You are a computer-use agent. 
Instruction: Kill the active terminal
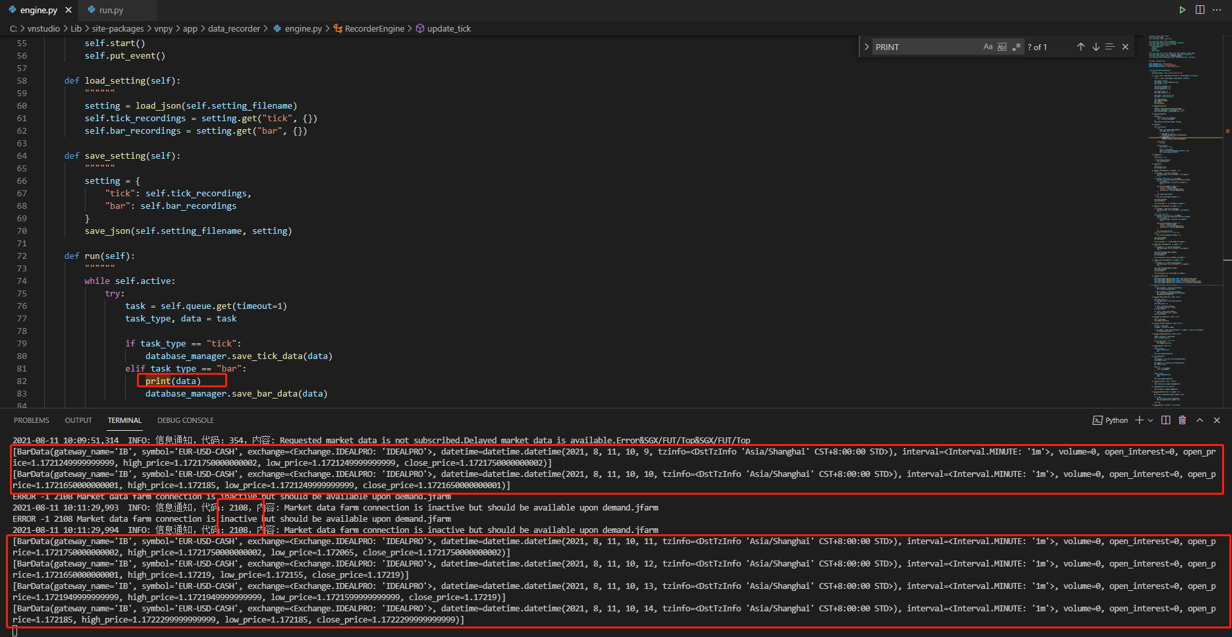pos(1182,420)
